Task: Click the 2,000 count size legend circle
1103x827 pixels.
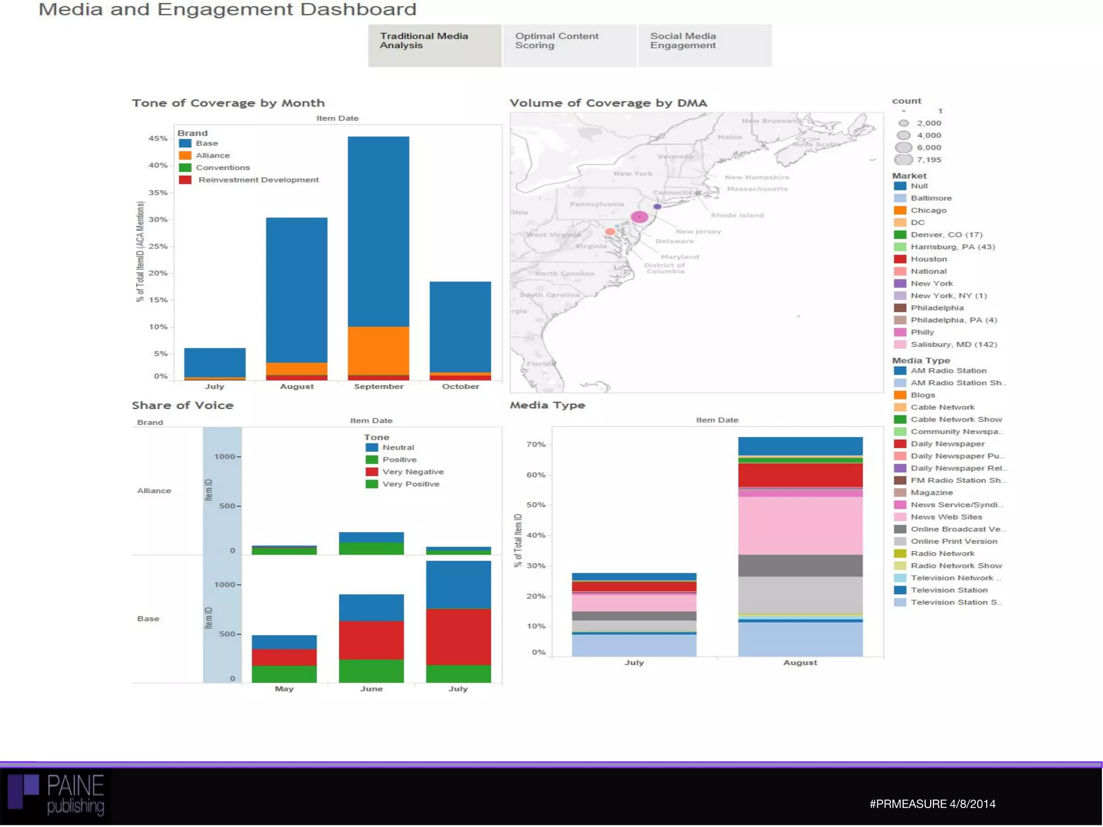Action: pos(904,123)
